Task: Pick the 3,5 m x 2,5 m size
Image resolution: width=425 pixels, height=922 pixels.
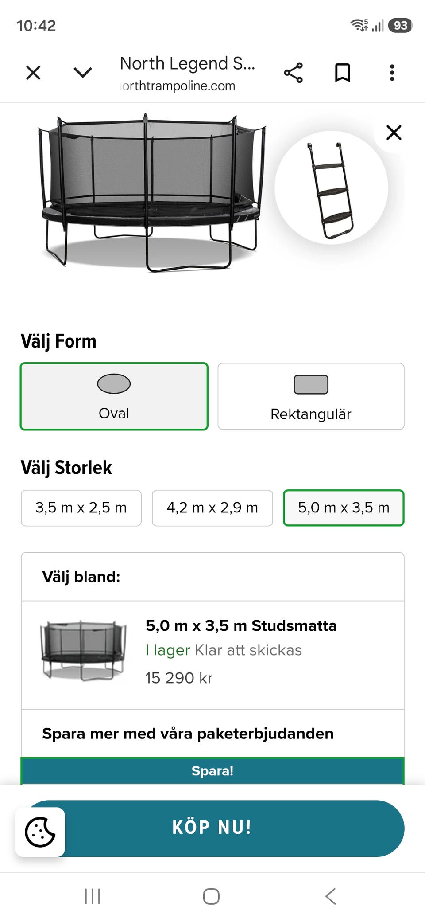Action: click(81, 508)
